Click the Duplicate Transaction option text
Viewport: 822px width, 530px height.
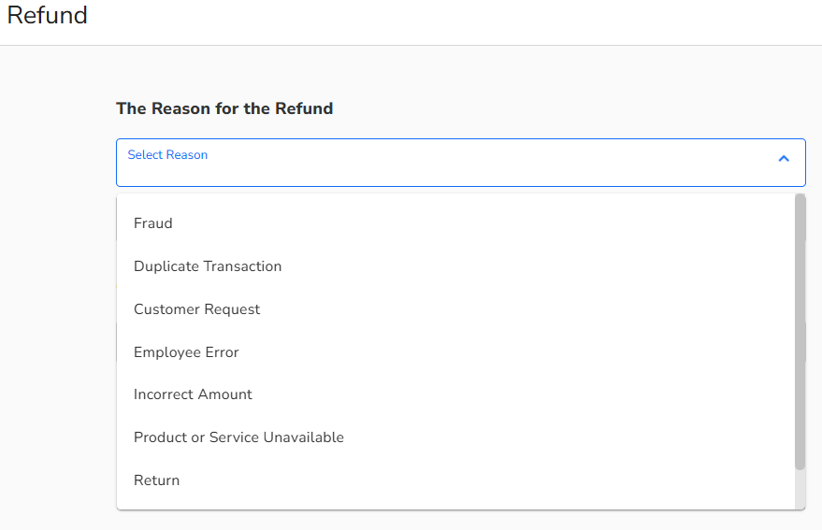click(x=208, y=266)
